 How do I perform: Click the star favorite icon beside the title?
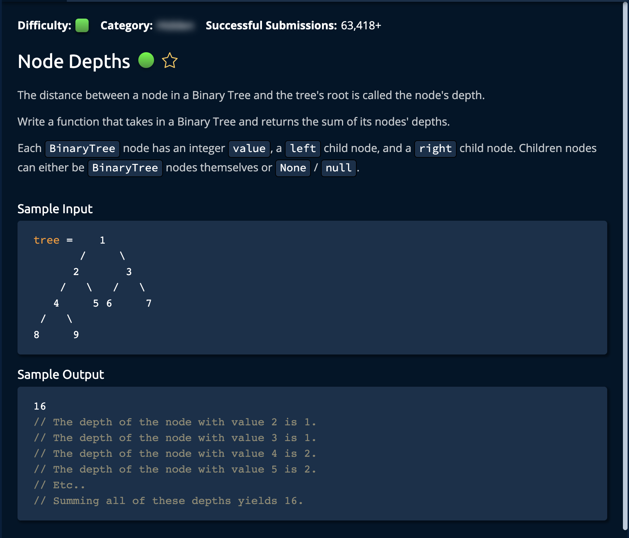click(x=170, y=60)
